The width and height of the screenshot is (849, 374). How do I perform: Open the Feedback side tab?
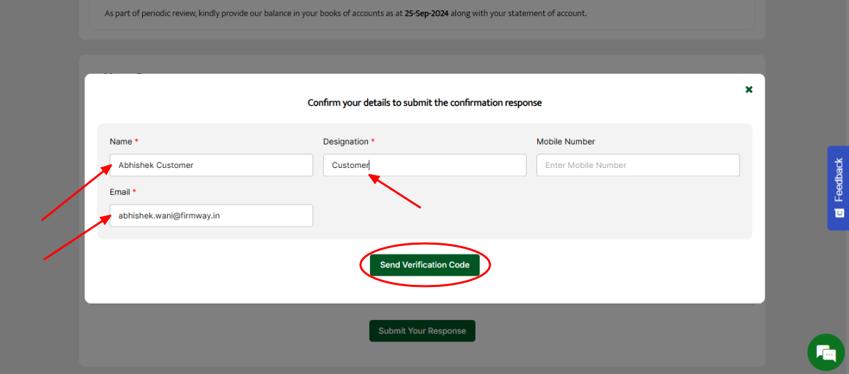coord(838,180)
